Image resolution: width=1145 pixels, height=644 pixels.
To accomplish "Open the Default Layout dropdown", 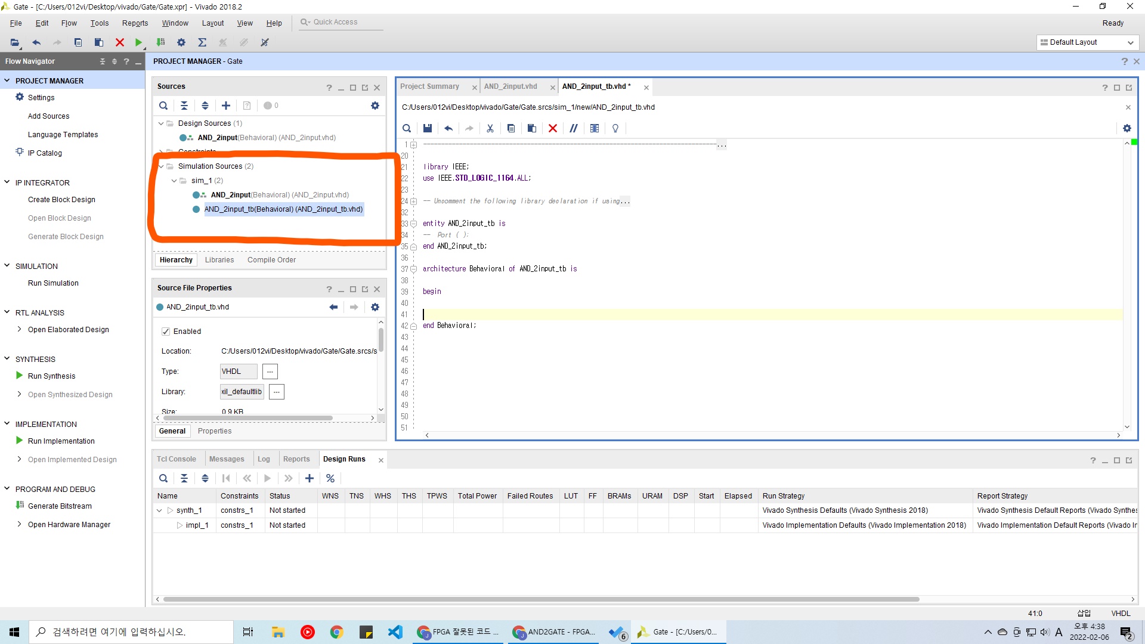I will coord(1087,42).
